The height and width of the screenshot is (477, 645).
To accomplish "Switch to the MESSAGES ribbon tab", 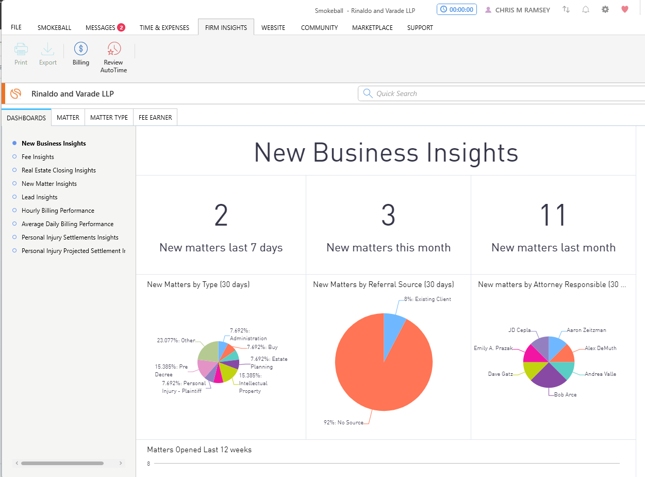I will [x=105, y=27].
